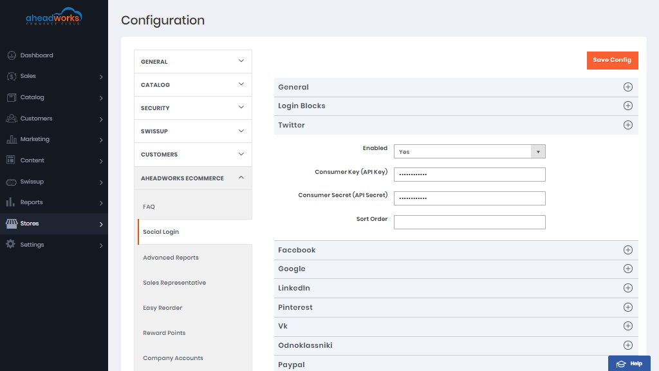Click the Aheadworks logo
Image resolution: width=659 pixels, height=371 pixels.
[54, 16]
